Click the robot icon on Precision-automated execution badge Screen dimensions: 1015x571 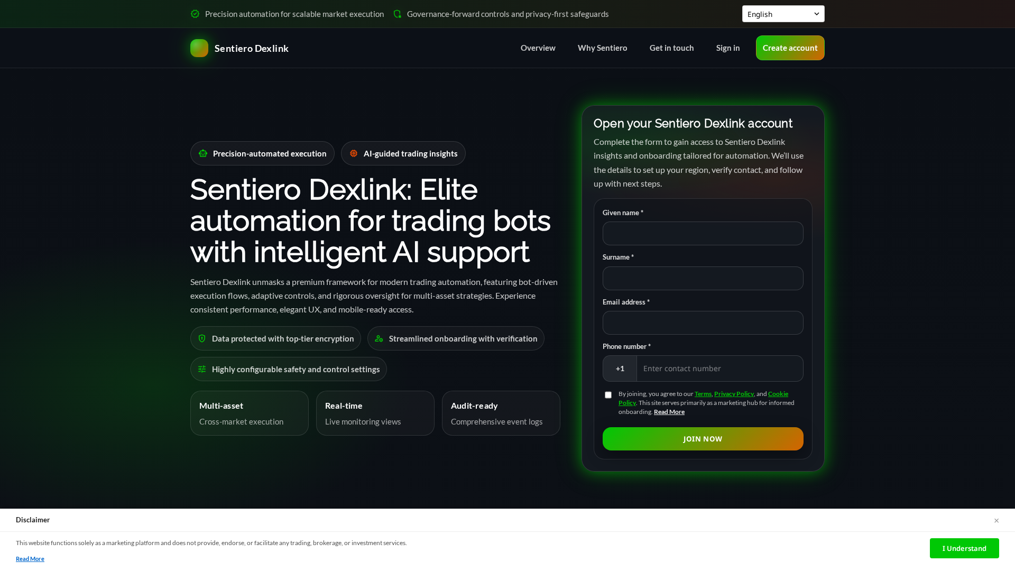(x=203, y=153)
